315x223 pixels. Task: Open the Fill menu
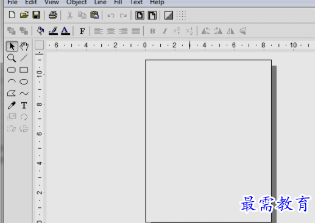tap(118, 2)
